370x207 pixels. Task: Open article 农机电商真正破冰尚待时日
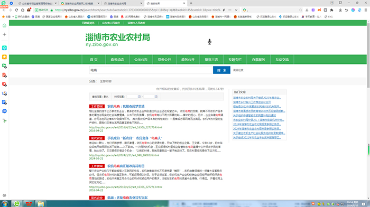126,166
